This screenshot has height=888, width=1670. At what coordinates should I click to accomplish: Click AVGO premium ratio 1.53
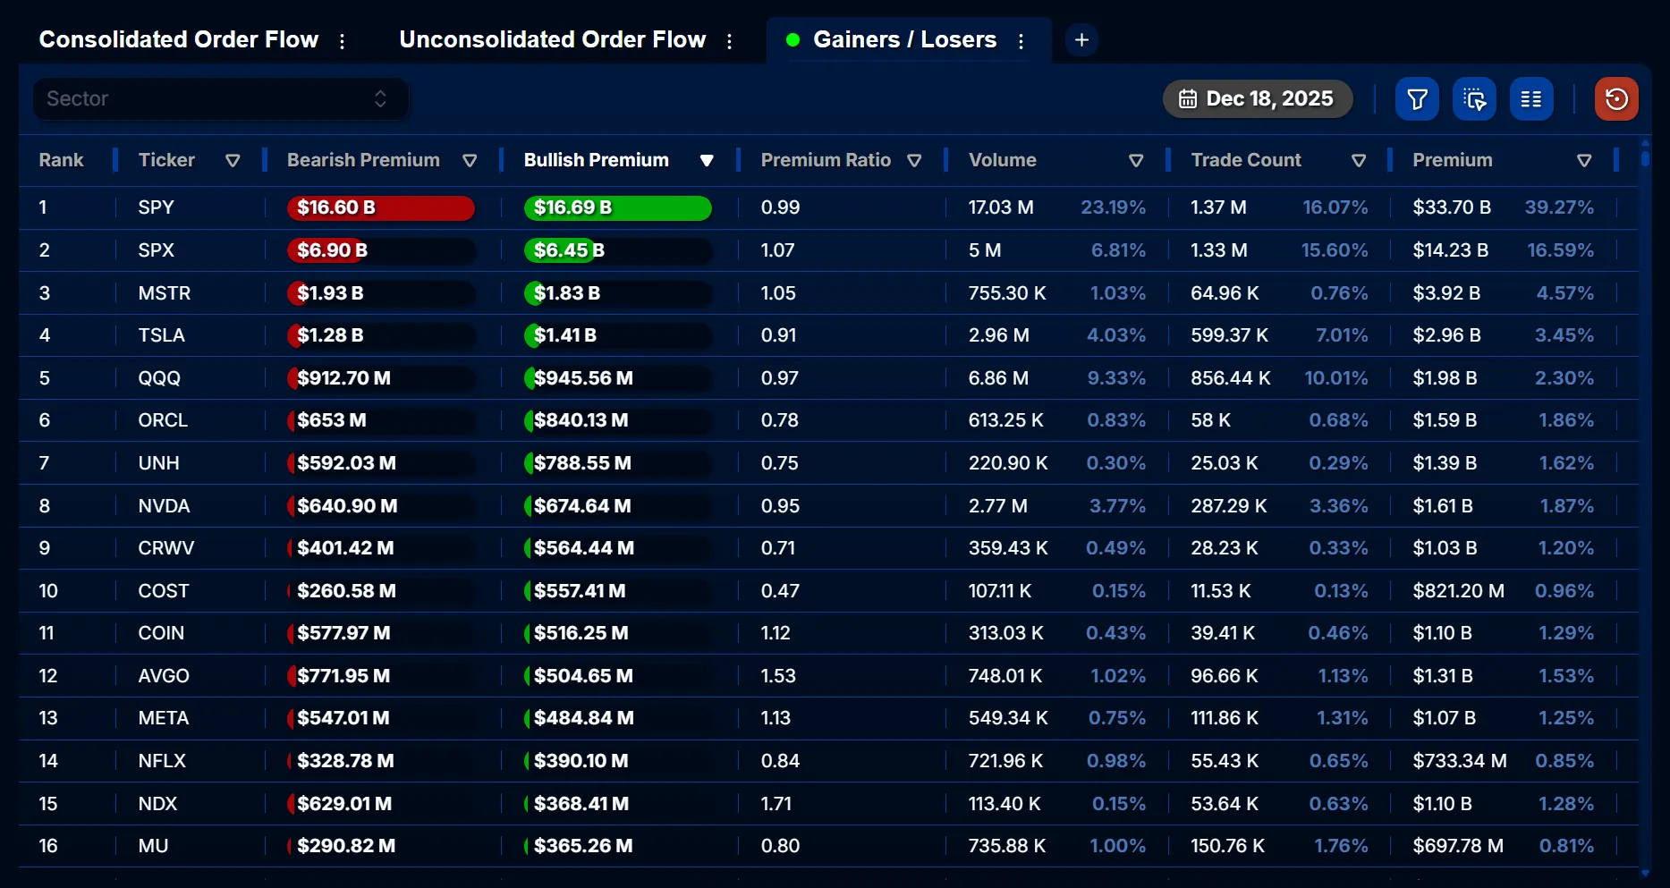coord(778,676)
